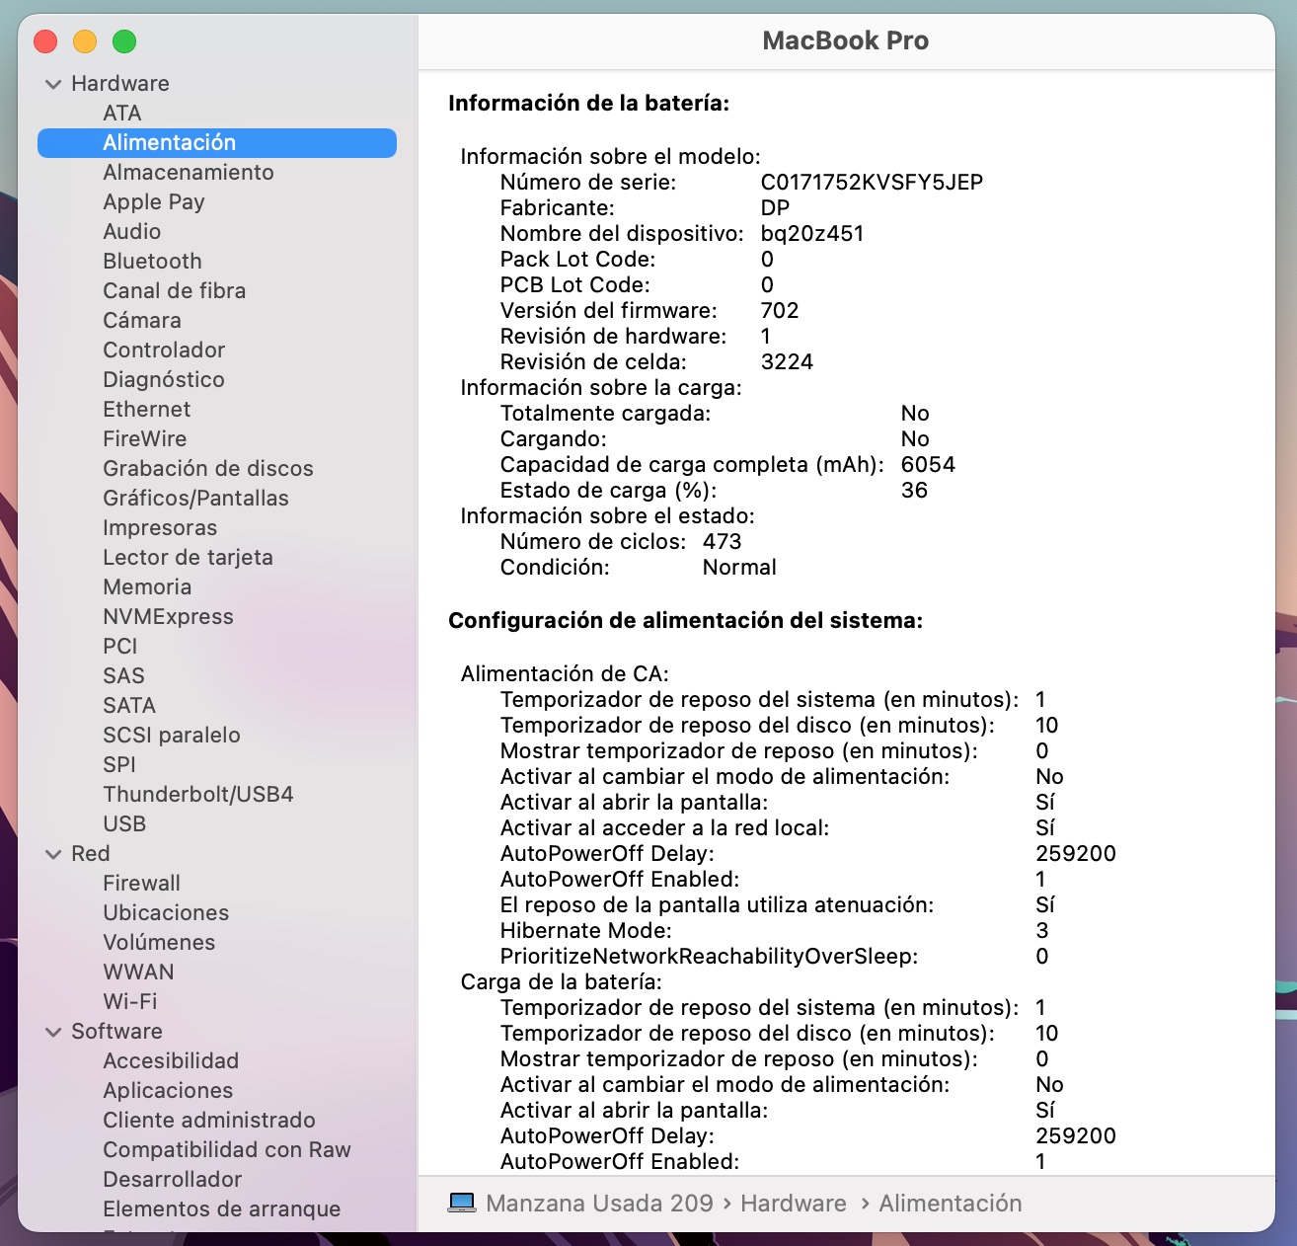Open Thunderbolt/USB4 in the sidebar
This screenshot has width=1297, height=1246.
[x=198, y=794]
